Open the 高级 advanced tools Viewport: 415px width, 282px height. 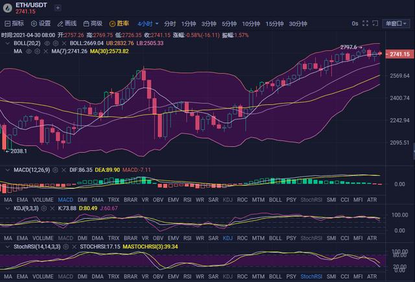(93, 23)
